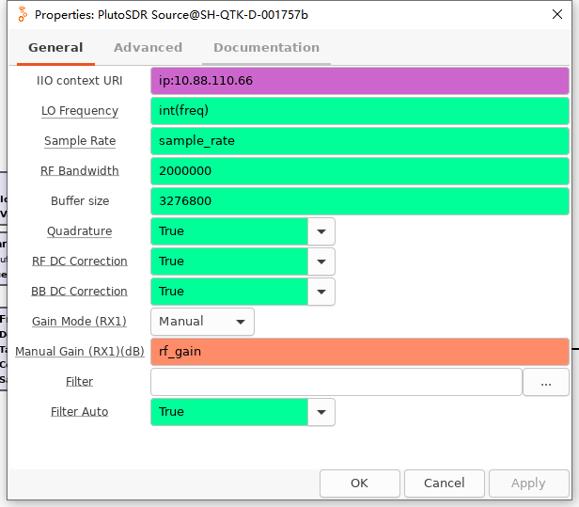Edit the Manual Gain (RX1)(dB) field
The height and width of the screenshot is (507, 579).
pyautogui.click(x=360, y=352)
